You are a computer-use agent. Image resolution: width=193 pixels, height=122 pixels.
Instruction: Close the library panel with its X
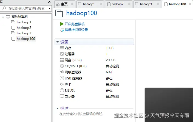[49, 2]
